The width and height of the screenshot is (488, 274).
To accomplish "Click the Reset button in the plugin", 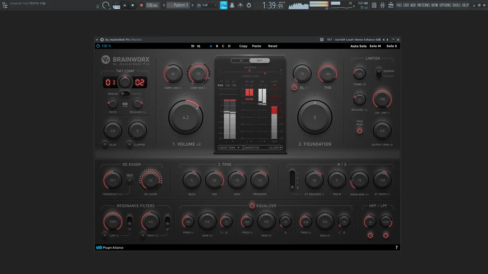I will [272, 46].
